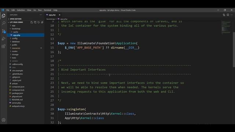Expand the storage folder
The width and height of the screenshot is (235, 132).
click(26, 55)
